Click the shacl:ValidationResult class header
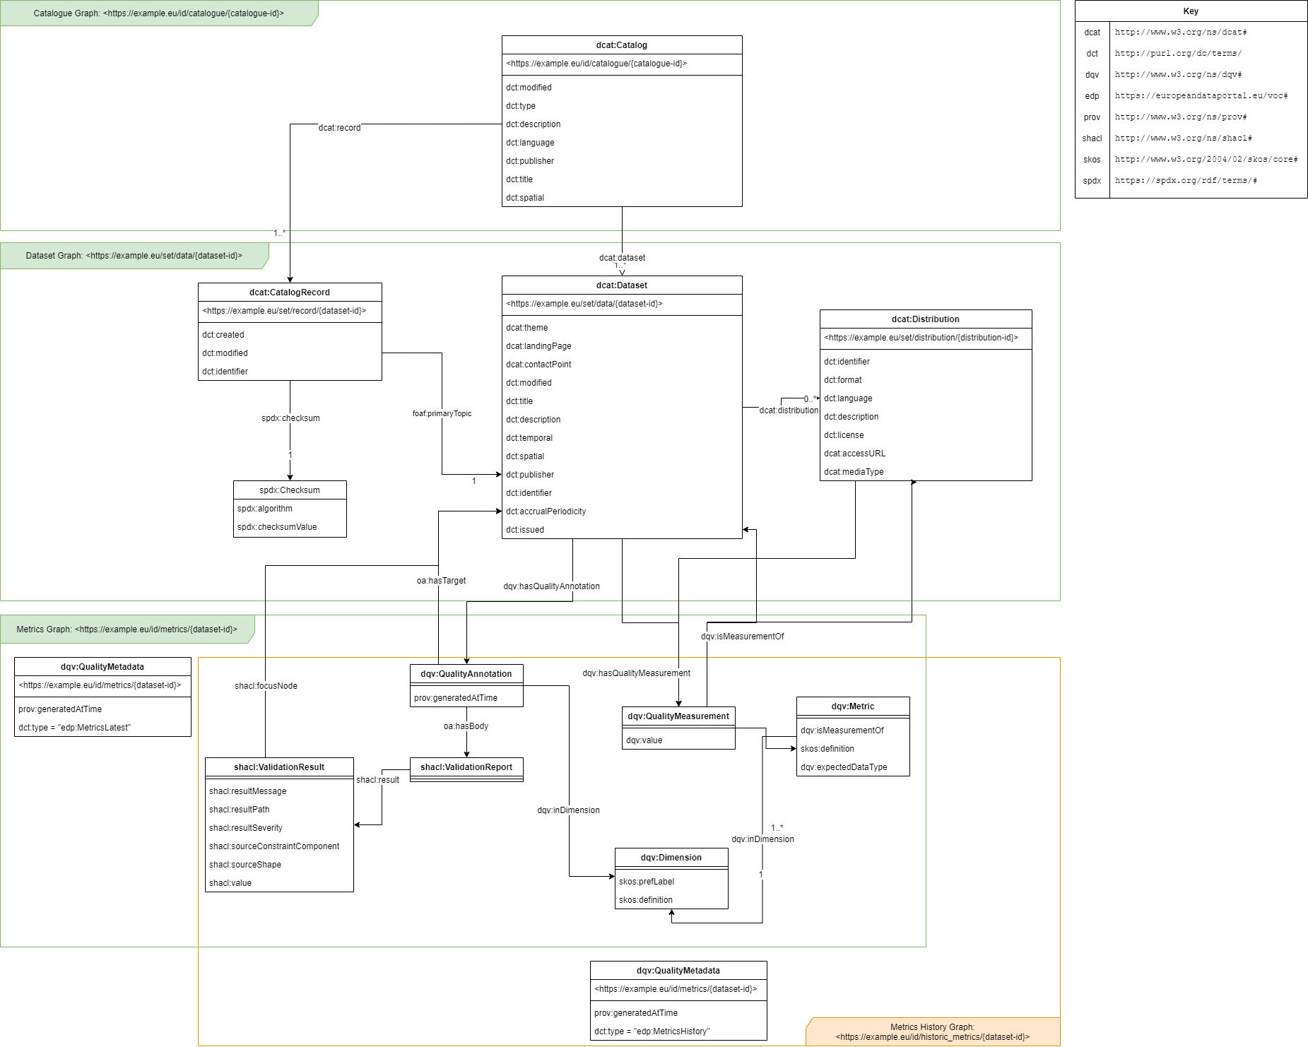The height and width of the screenshot is (1047, 1308). [x=278, y=767]
